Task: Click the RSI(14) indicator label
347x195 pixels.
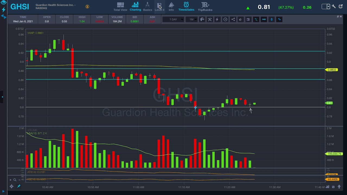Action: [36, 179]
